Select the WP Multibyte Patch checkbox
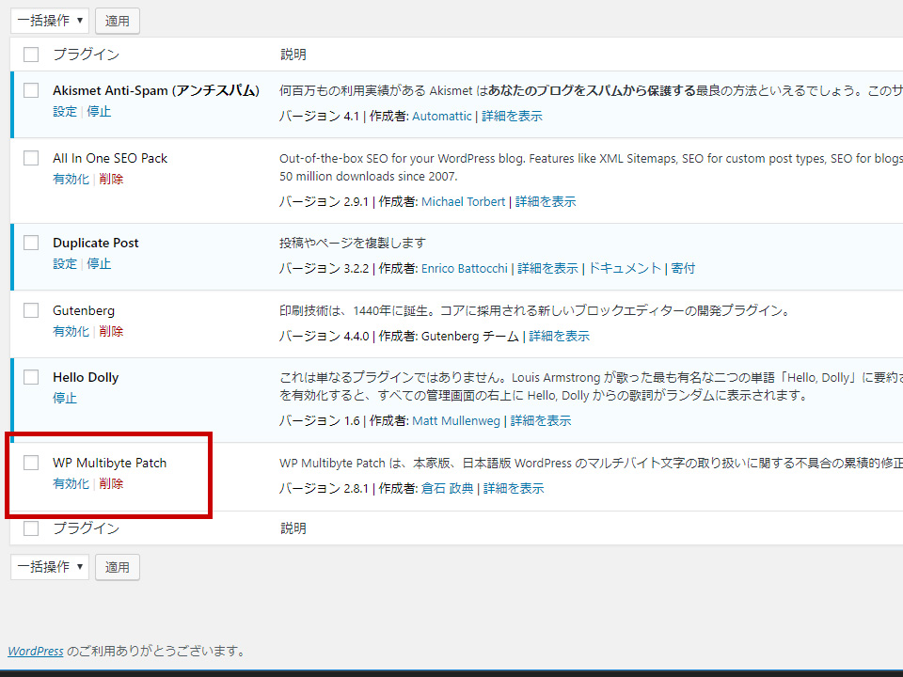The height and width of the screenshot is (677, 903). (x=30, y=463)
